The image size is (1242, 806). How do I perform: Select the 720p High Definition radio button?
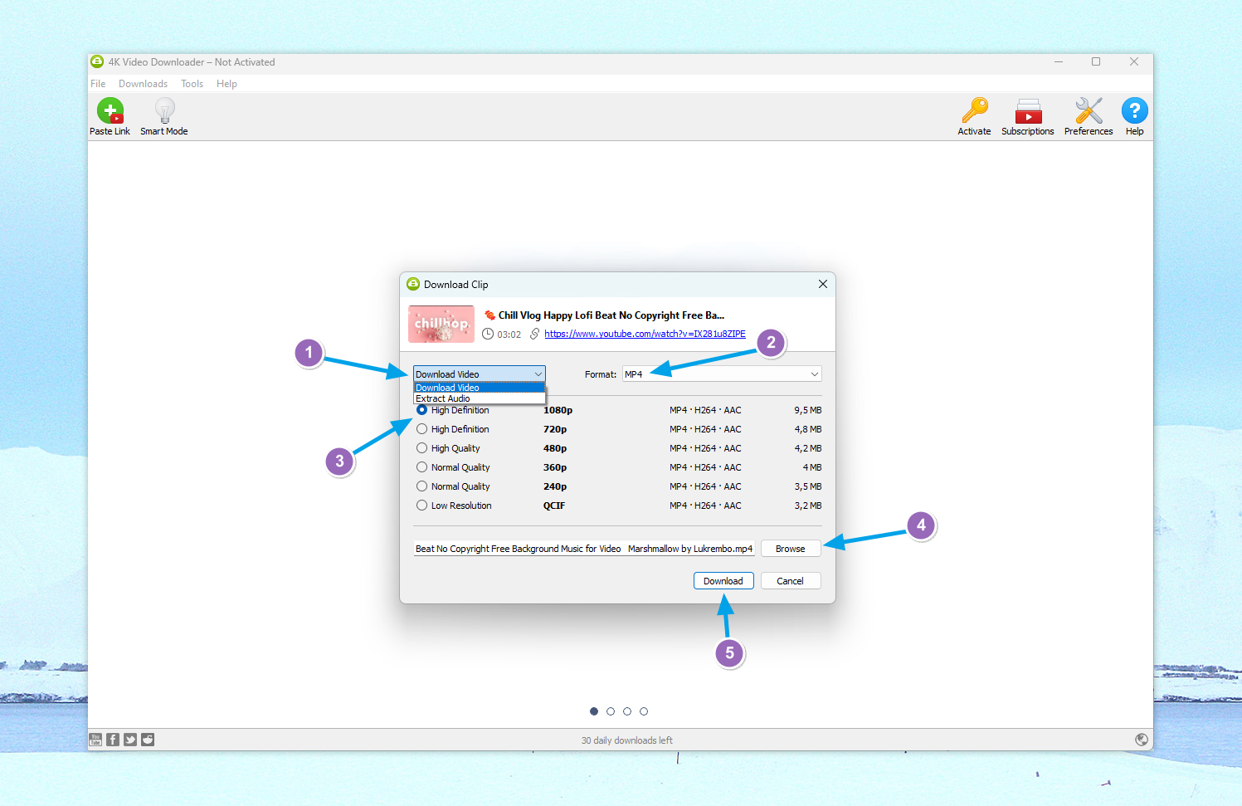point(422,429)
